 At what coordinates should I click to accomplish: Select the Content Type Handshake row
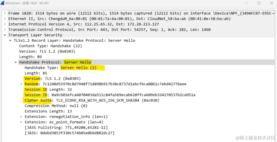tap(50, 46)
